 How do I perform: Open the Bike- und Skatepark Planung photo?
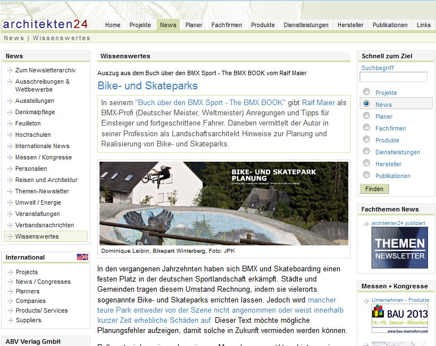tap(223, 204)
